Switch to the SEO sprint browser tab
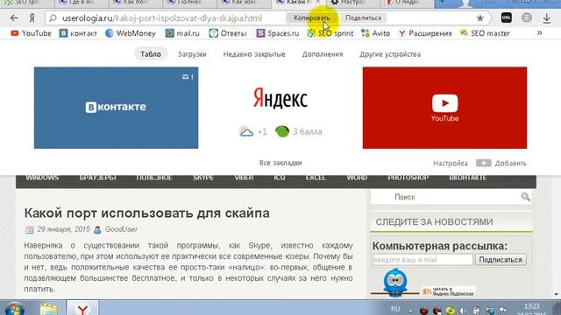 (x=27, y=3)
